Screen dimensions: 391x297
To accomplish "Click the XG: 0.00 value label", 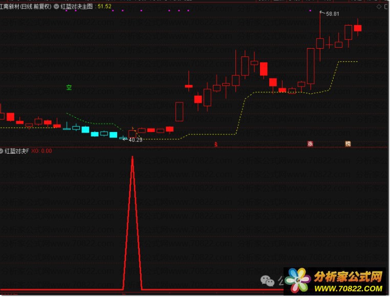I will coord(41,151).
